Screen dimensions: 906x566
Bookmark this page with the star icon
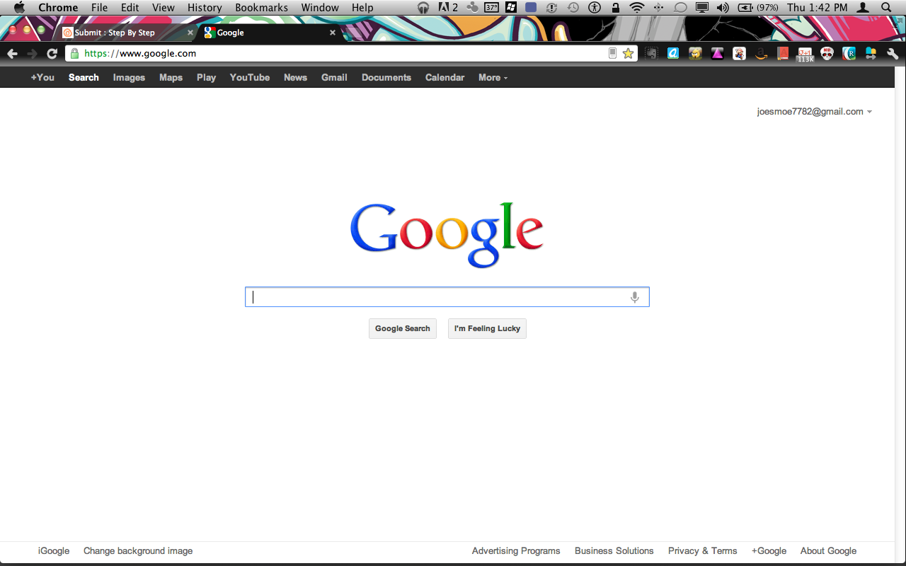point(628,53)
